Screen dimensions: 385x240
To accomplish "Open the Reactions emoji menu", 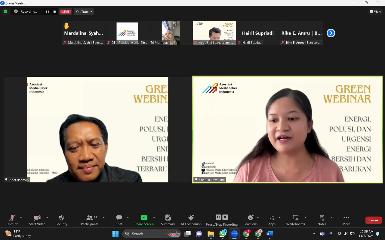I will coord(250,218).
